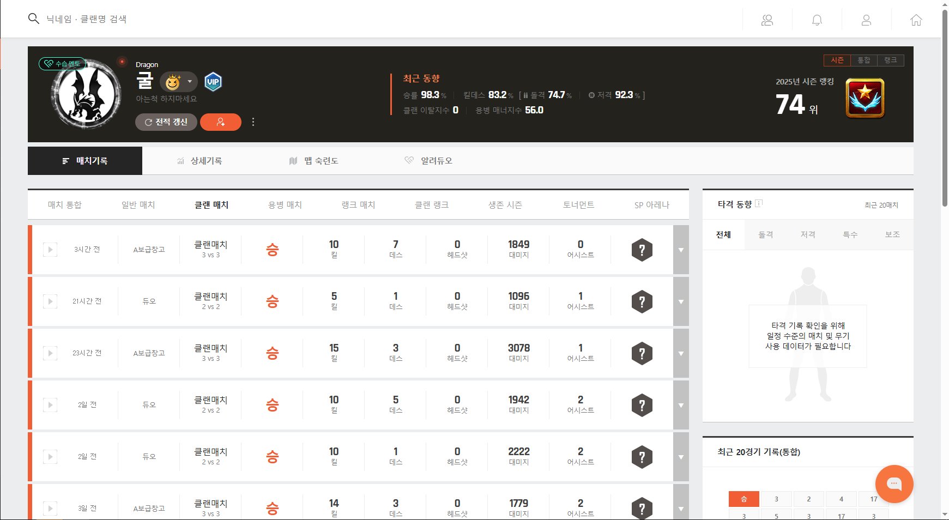Screen dimensions: 949x520
Task: Expand the 23시간 전 match row arrow
Action: click(681, 353)
